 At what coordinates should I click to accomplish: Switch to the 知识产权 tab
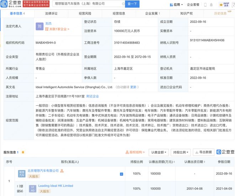(187, 14)
